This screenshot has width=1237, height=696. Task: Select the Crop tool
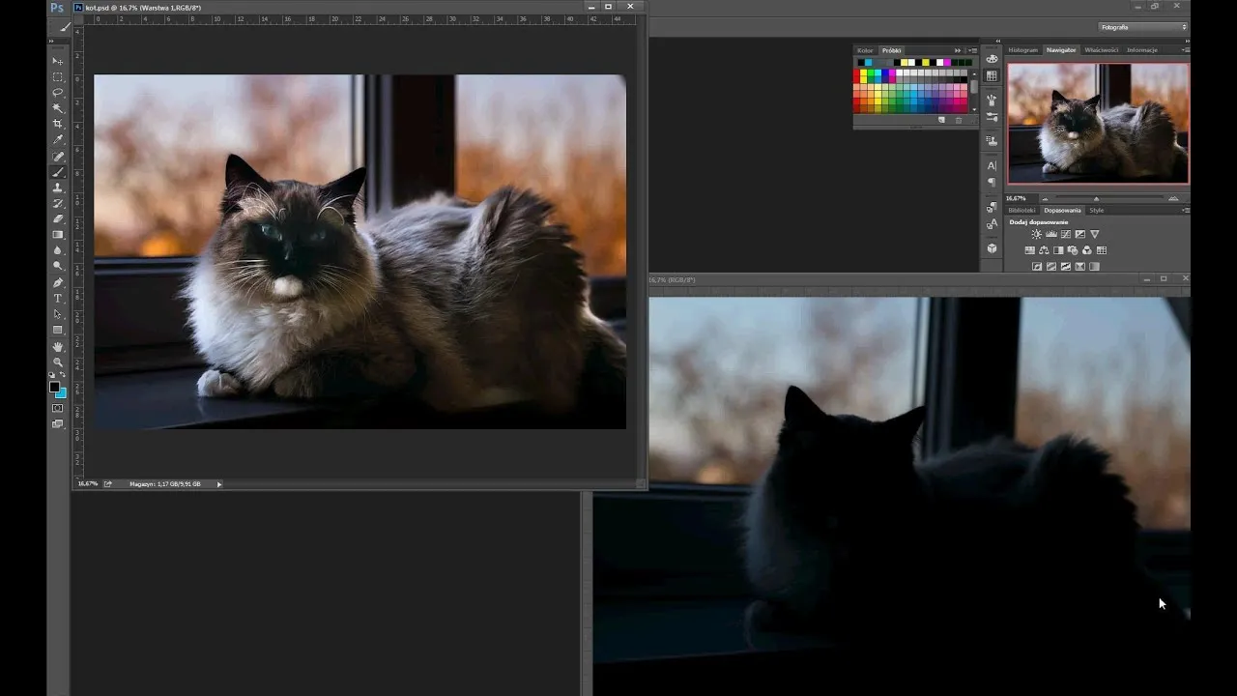[x=58, y=124]
